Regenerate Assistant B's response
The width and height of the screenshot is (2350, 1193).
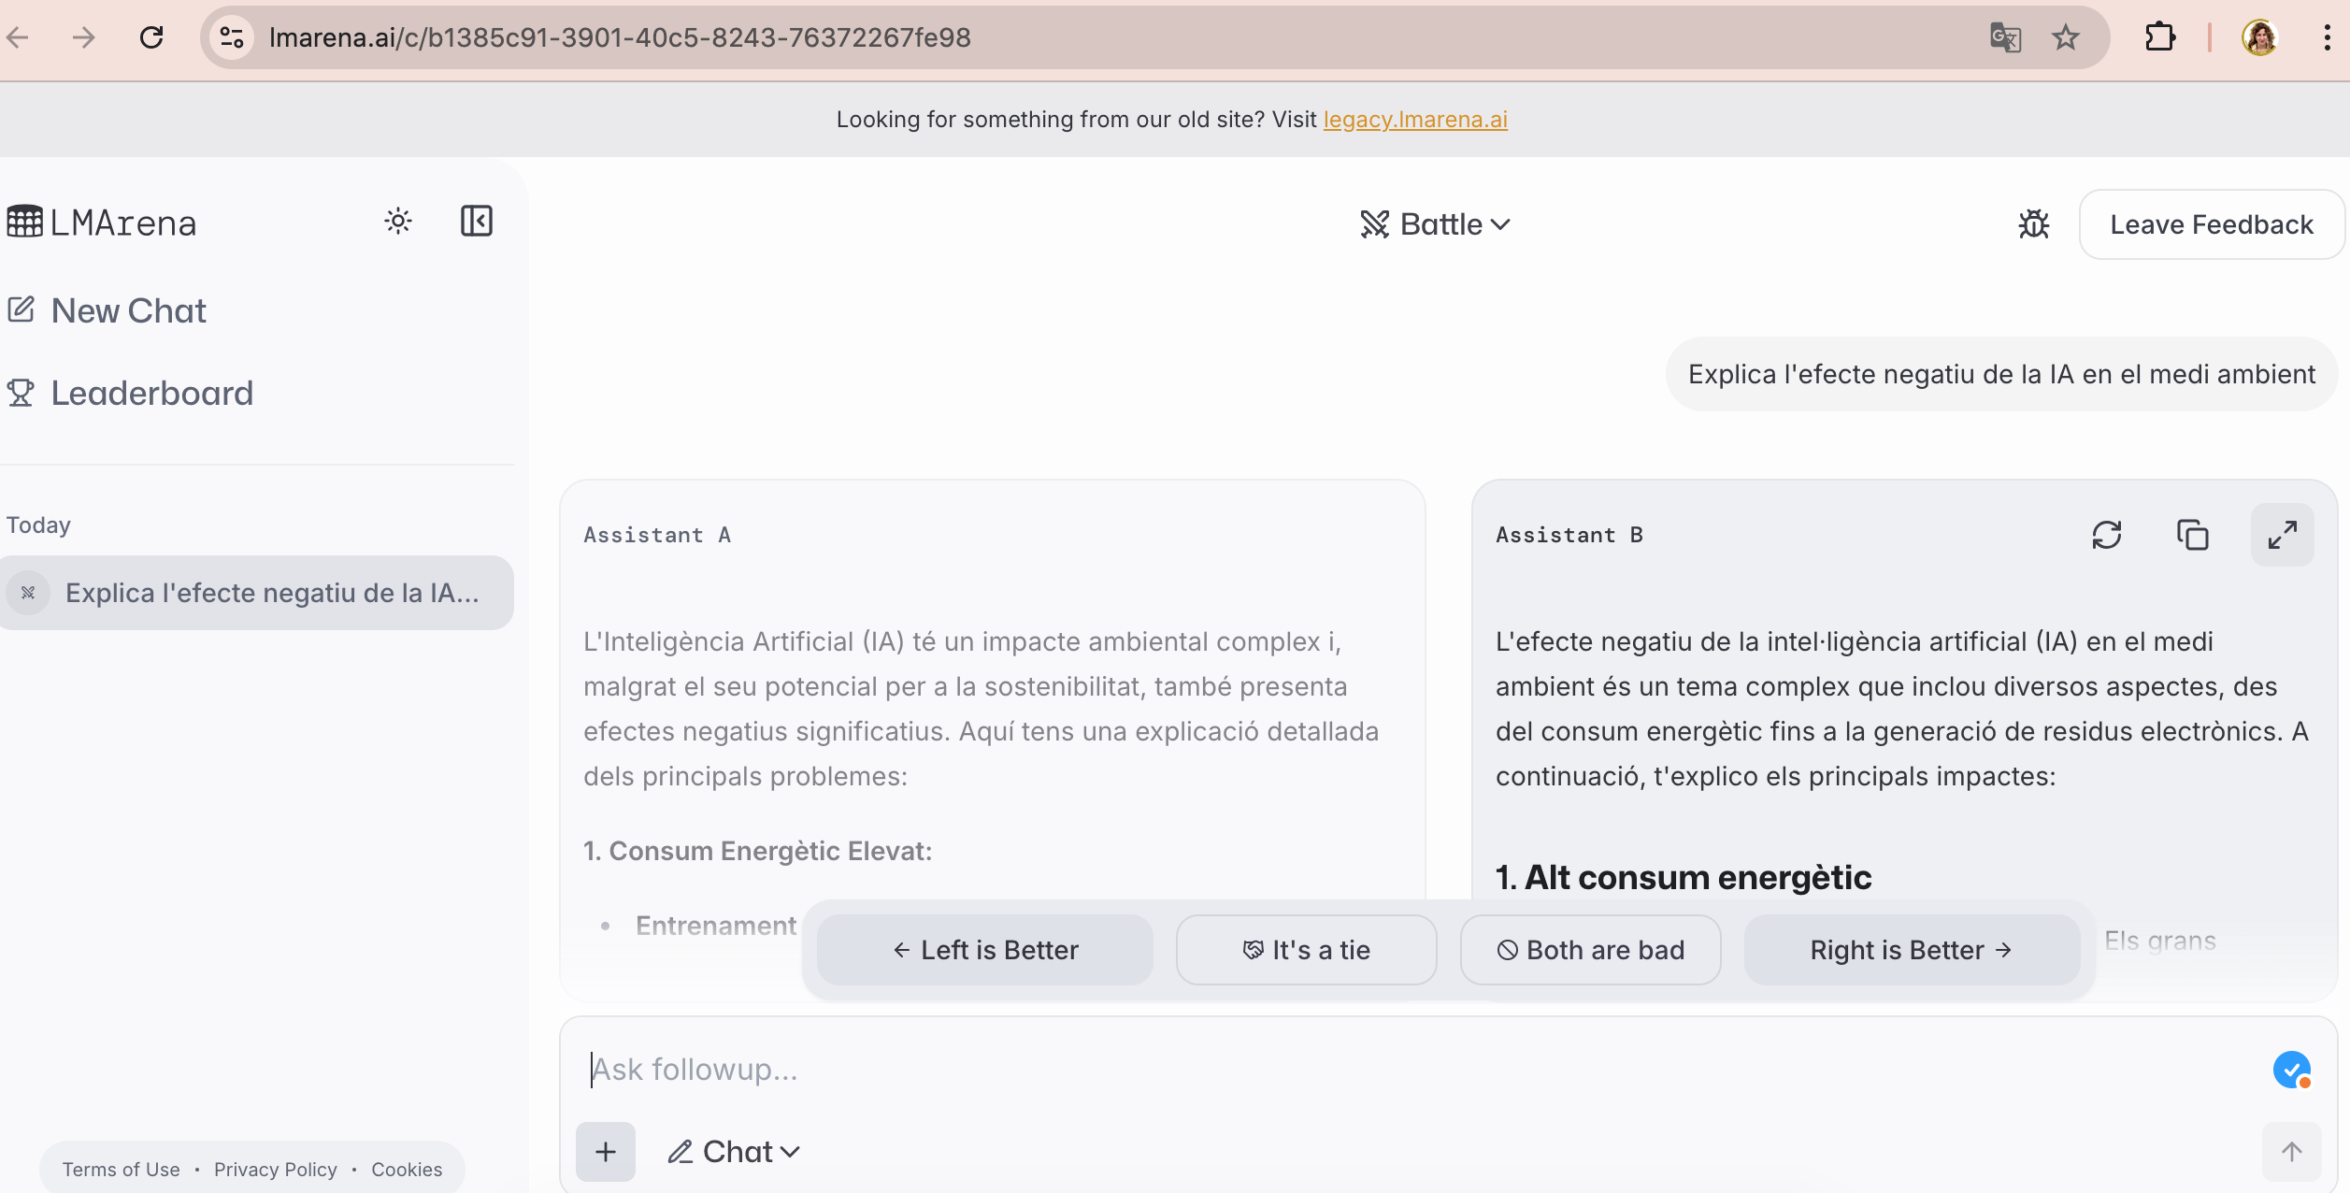pos(2106,535)
